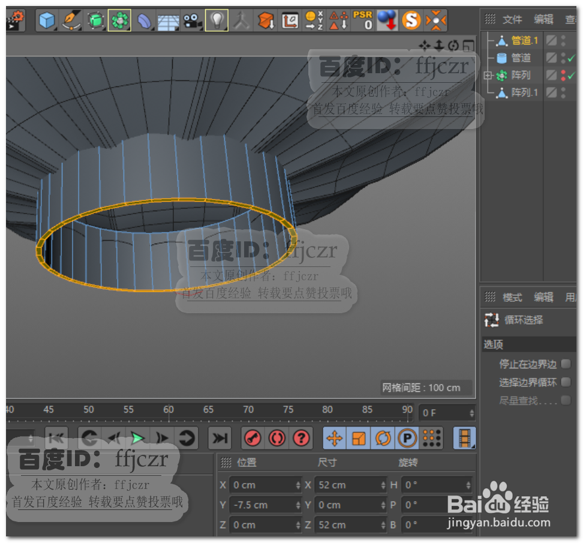The height and width of the screenshot is (543, 583).
Task: Select the 管道.1 object in the tree
Action: [x=525, y=41]
